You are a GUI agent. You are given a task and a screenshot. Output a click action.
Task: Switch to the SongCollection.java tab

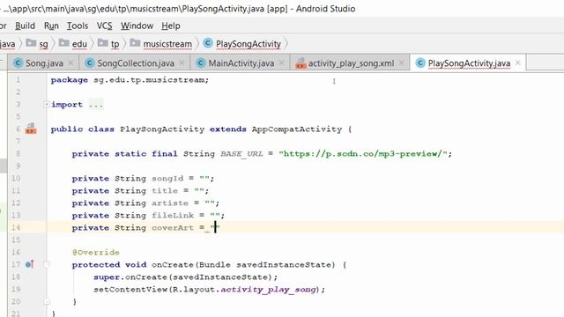(x=136, y=63)
